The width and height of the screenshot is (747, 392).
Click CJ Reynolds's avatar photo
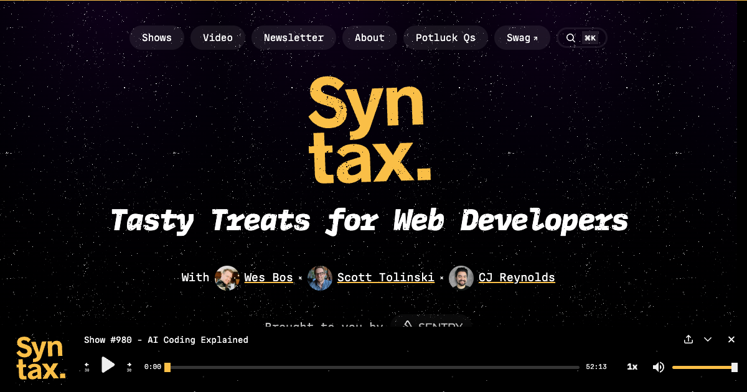click(x=461, y=278)
